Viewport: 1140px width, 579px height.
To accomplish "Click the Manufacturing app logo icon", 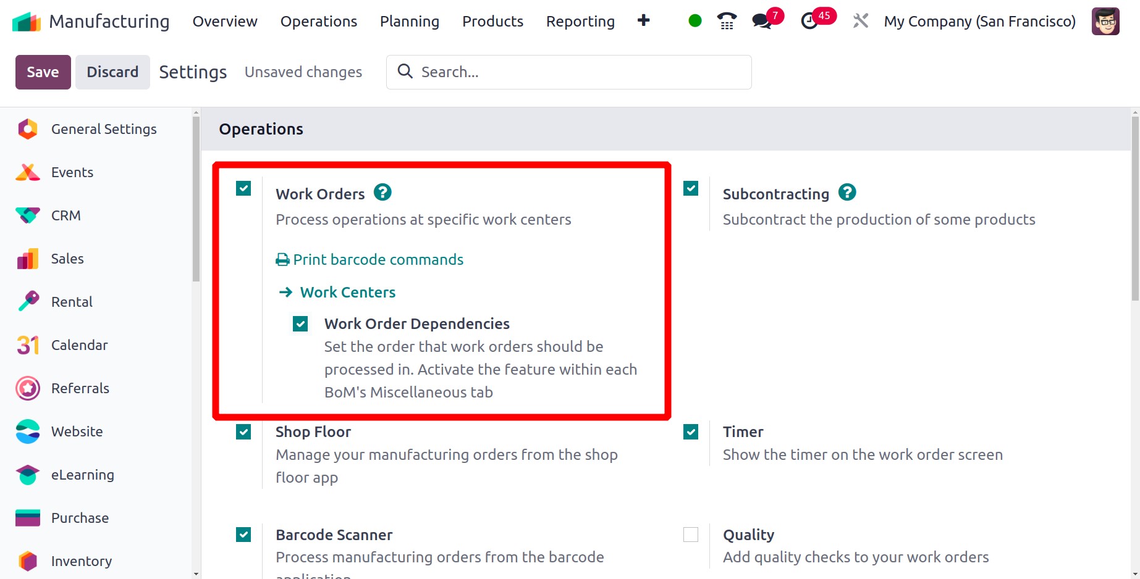I will 27,21.
